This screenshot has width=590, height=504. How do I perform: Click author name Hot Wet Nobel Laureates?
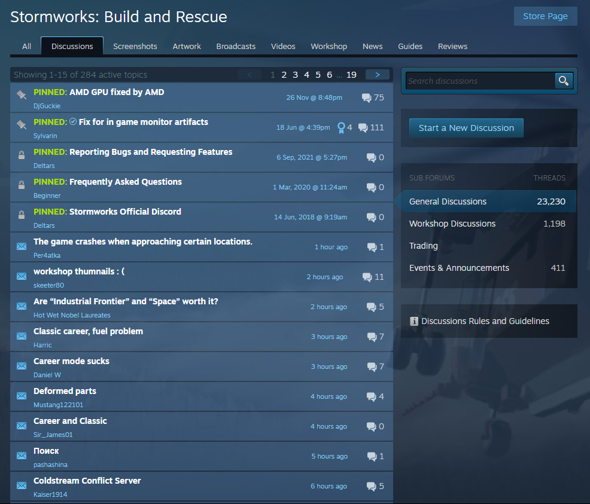(x=72, y=315)
